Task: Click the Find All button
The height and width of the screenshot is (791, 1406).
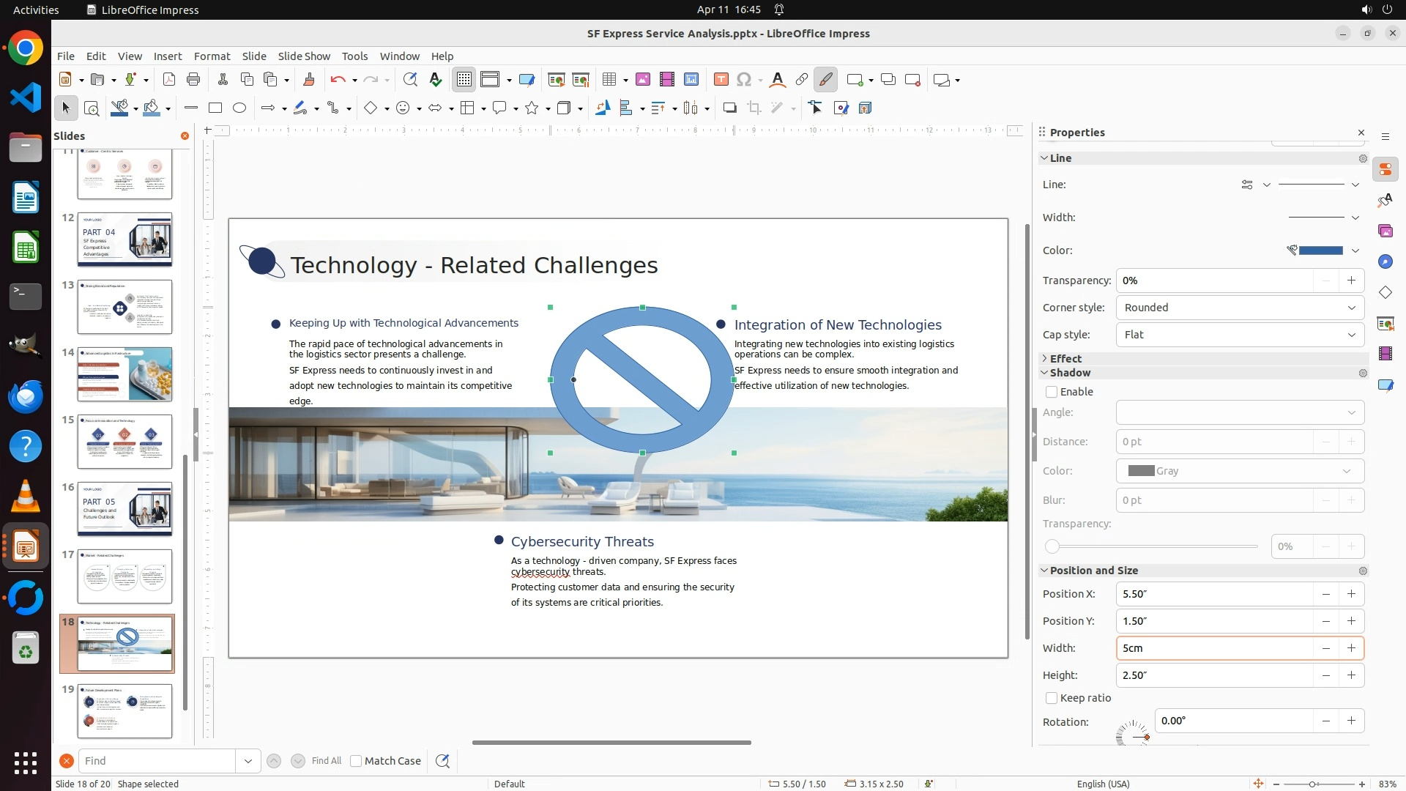Action: tap(326, 761)
